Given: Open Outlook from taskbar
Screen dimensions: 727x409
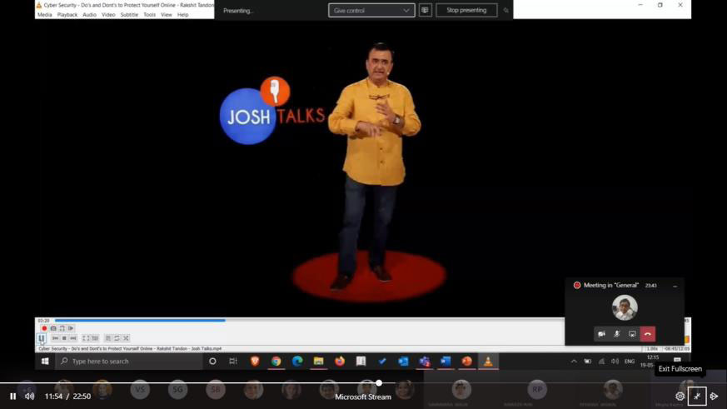Looking at the screenshot, I should coord(403,362).
